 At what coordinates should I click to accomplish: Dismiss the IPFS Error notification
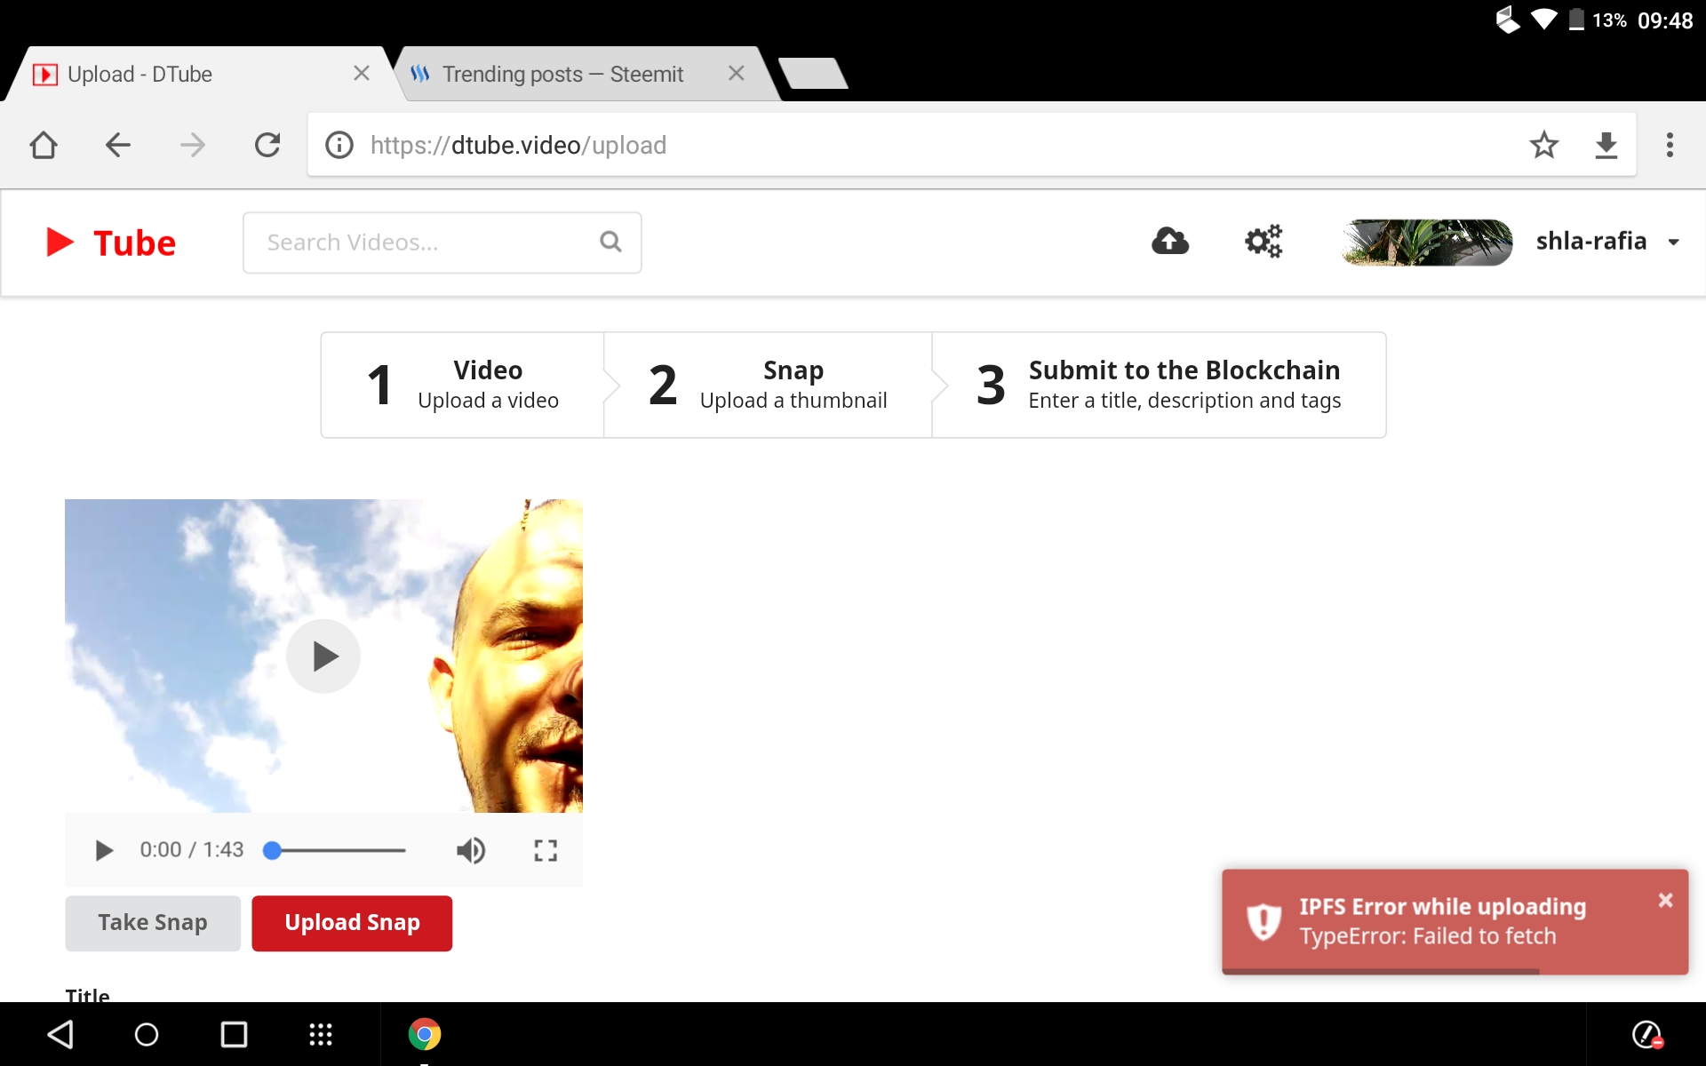1665,900
